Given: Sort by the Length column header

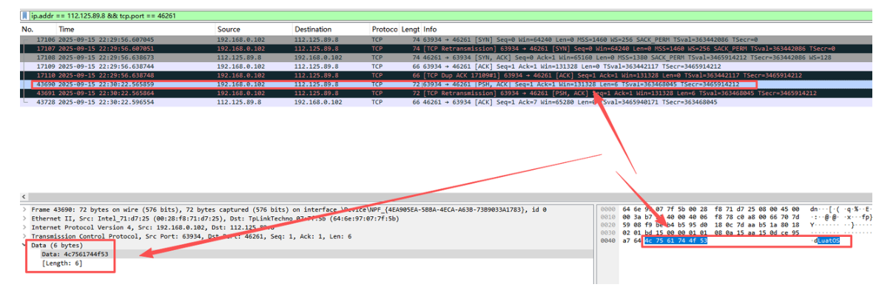Looking at the screenshot, I should point(411,29).
